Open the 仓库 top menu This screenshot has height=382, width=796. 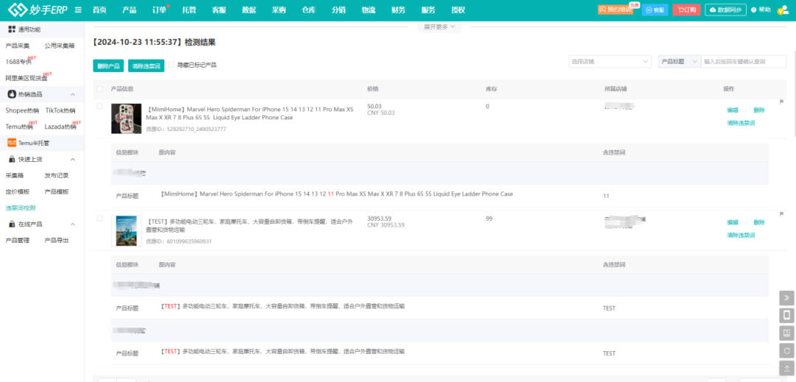pos(309,10)
